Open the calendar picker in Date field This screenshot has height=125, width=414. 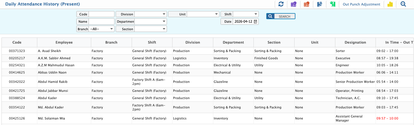256,22
